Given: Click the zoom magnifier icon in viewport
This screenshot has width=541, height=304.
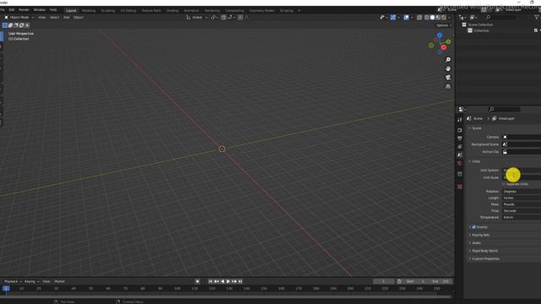Looking at the screenshot, I should 448,60.
